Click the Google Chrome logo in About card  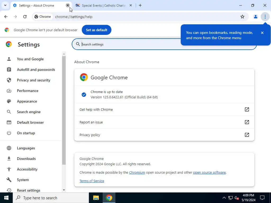click(x=84, y=77)
